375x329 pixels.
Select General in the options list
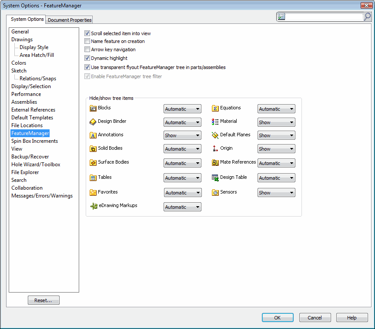[20, 32]
